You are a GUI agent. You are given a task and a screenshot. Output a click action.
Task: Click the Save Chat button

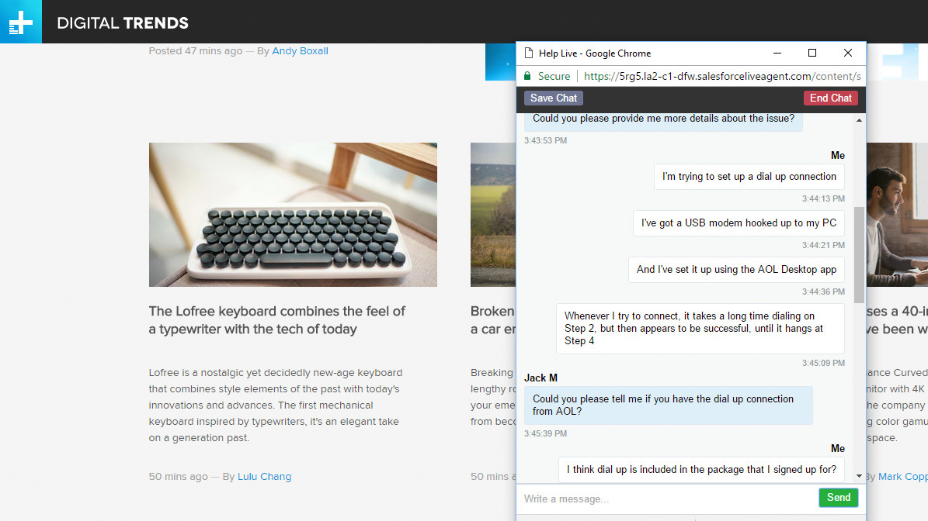[x=554, y=98]
